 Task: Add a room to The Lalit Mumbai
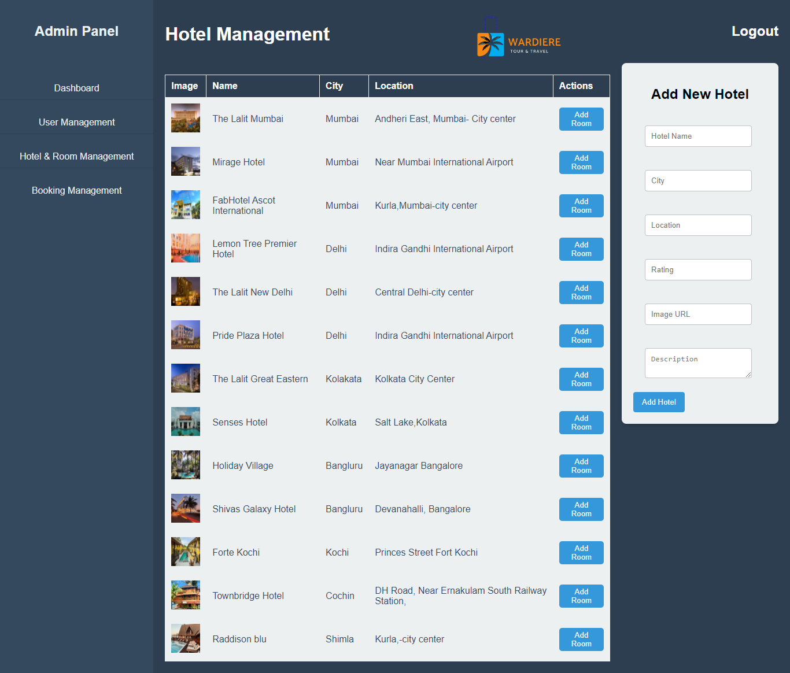click(x=581, y=119)
